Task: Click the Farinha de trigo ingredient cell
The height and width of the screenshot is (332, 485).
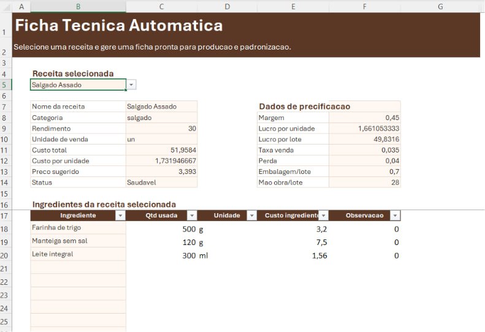Action: click(x=78, y=227)
